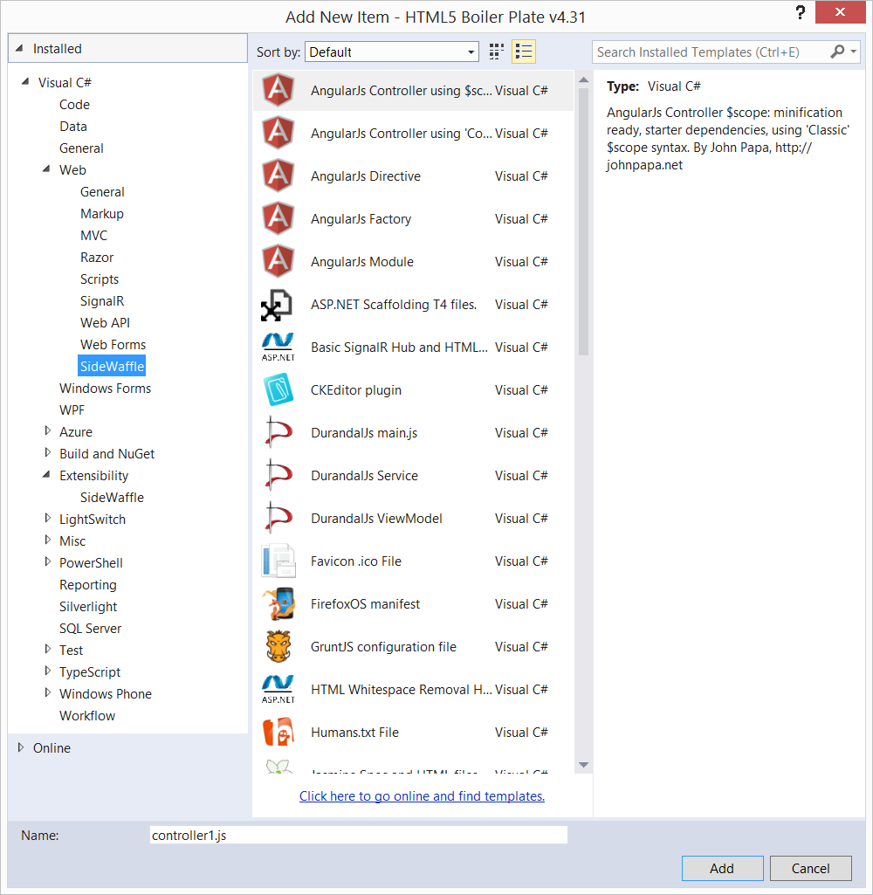This screenshot has height=895, width=873.
Task: Select the Reporting category
Action: pos(88,584)
